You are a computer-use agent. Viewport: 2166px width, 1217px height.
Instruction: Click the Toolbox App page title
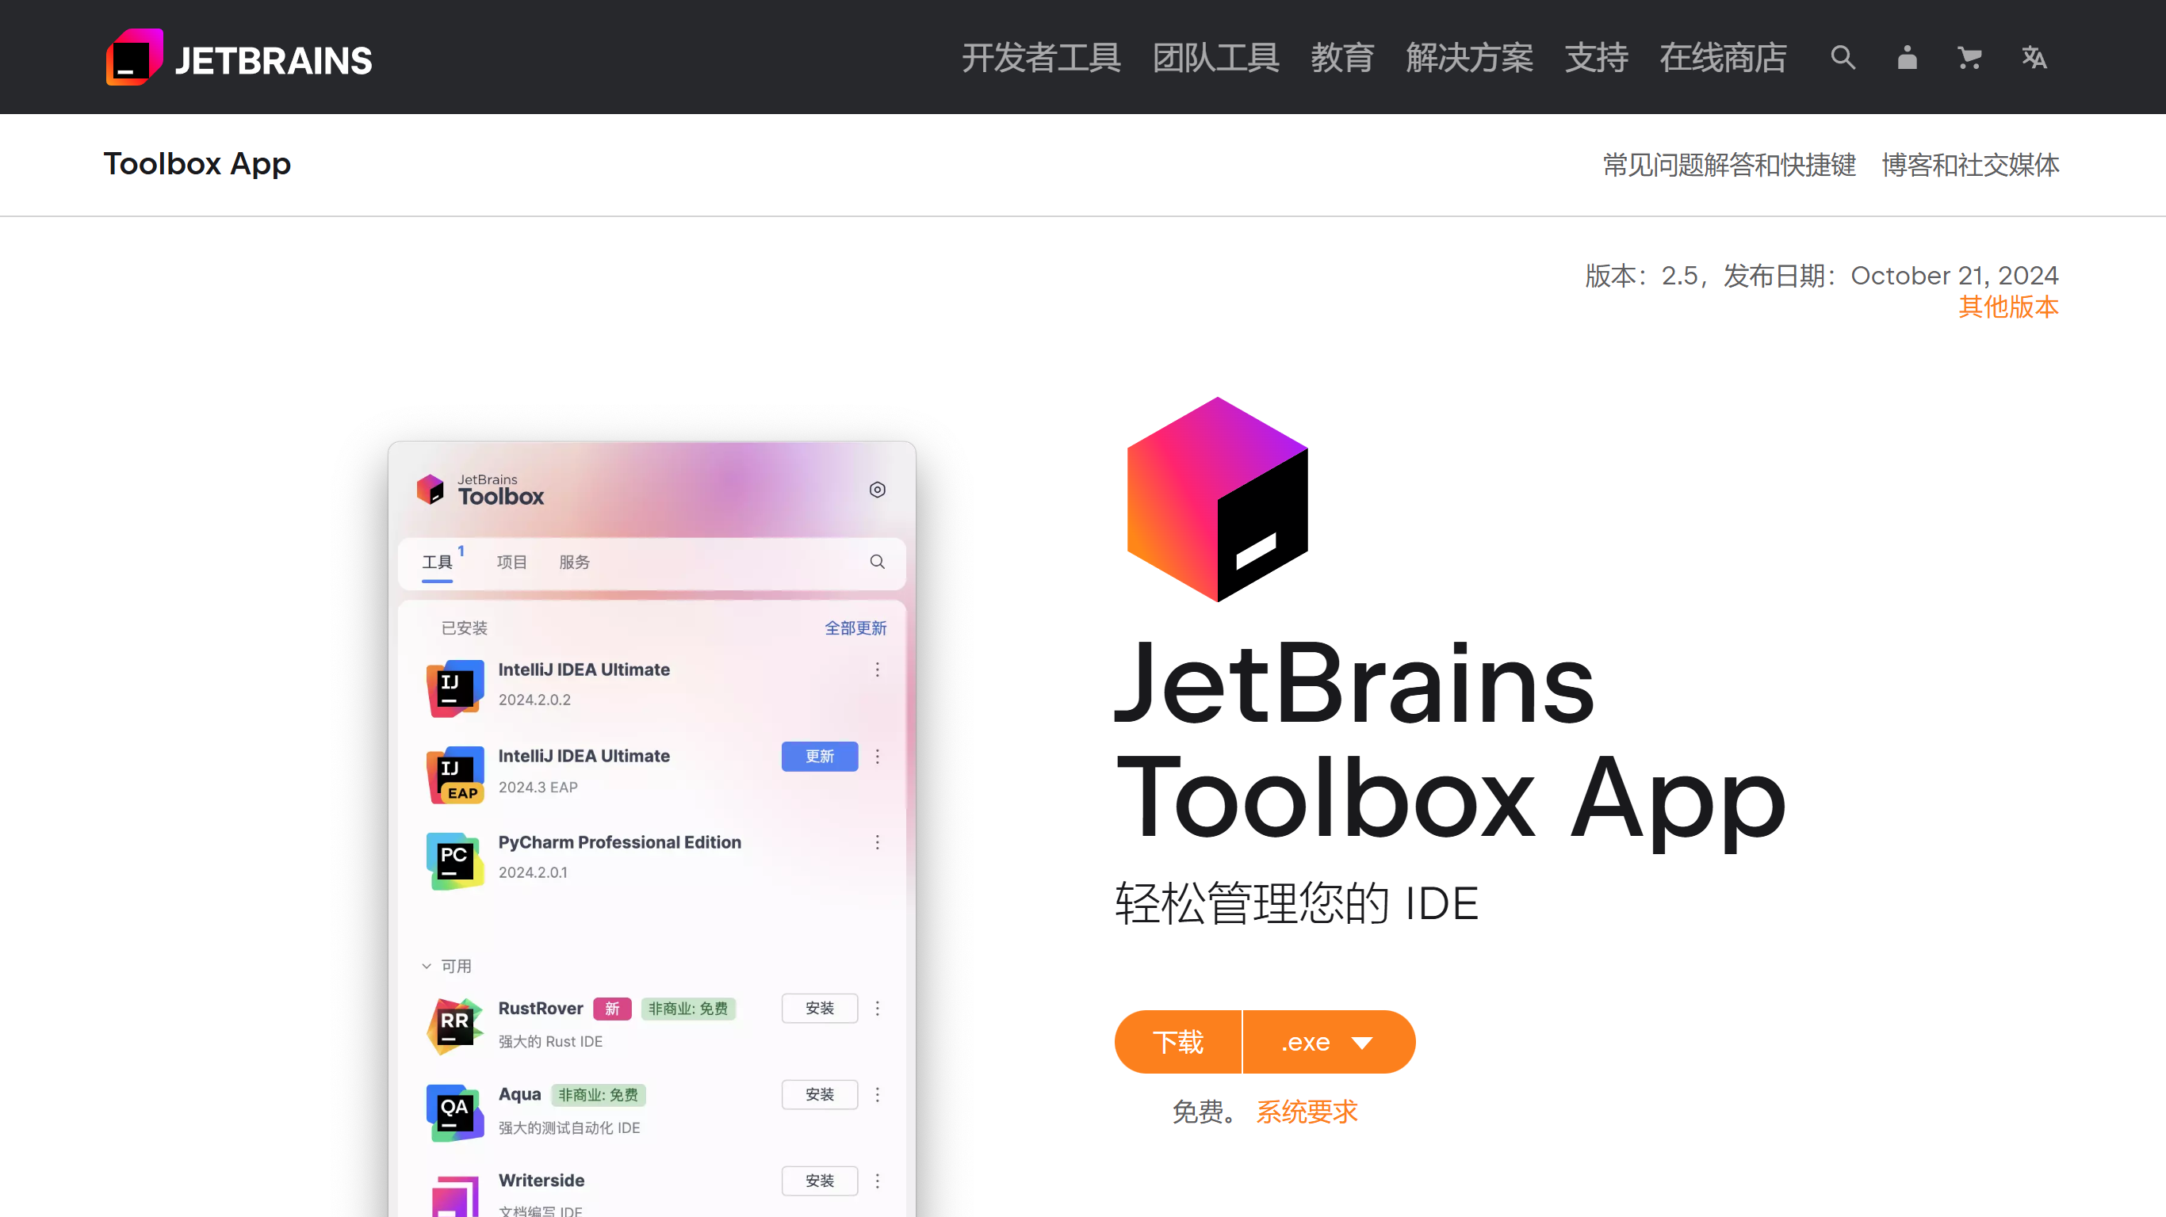197,163
